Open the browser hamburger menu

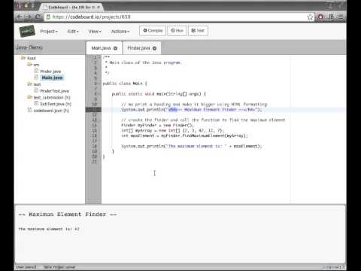pos(341,17)
